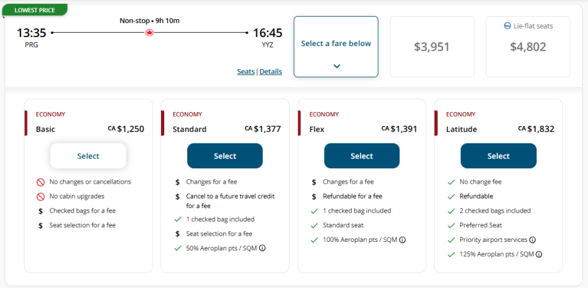Choose the Economy Flex fare
The width and height of the screenshot is (588, 288).
pos(362,156)
